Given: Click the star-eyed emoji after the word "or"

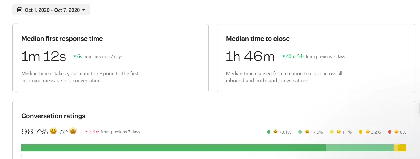Looking at the screenshot, I should pos(73,131).
